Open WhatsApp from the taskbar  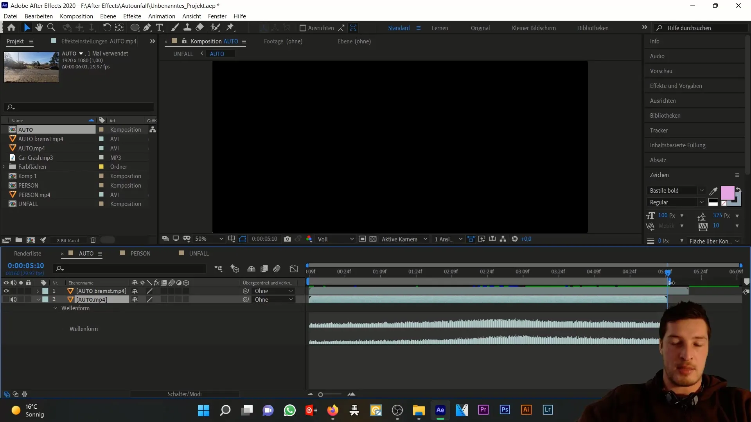(x=289, y=410)
